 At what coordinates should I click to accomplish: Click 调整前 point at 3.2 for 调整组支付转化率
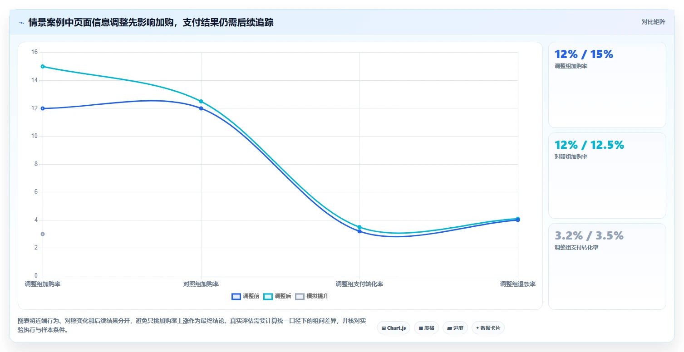click(x=359, y=231)
